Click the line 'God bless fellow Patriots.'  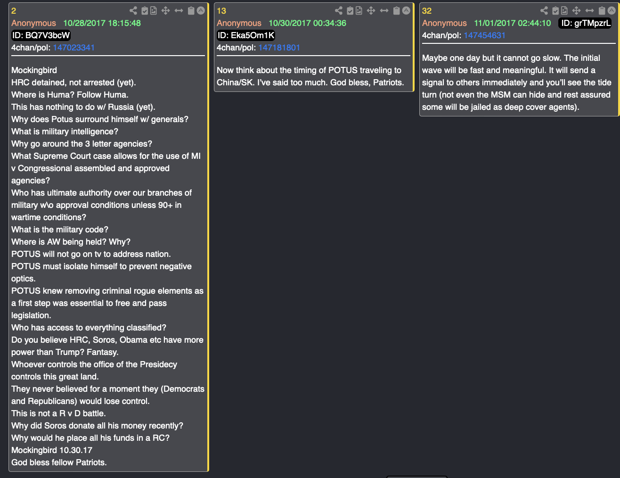(x=59, y=462)
